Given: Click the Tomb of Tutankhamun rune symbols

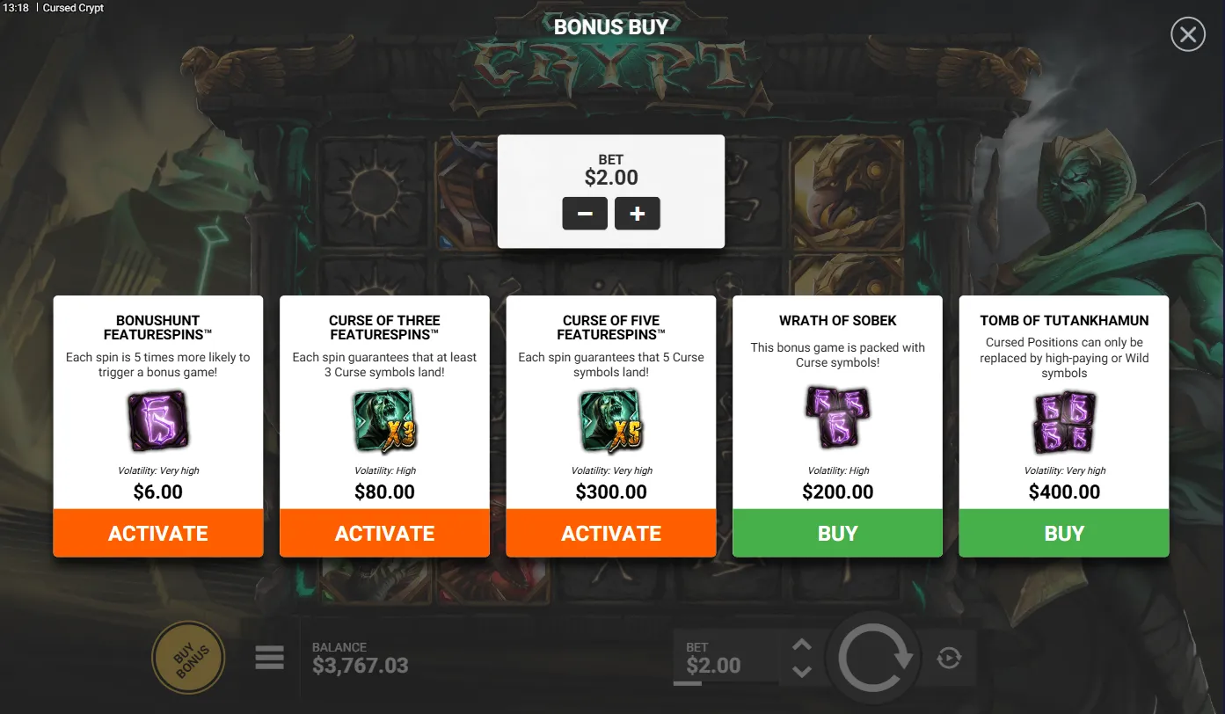Looking at the screenshot, I should (x=1064, y=422).
